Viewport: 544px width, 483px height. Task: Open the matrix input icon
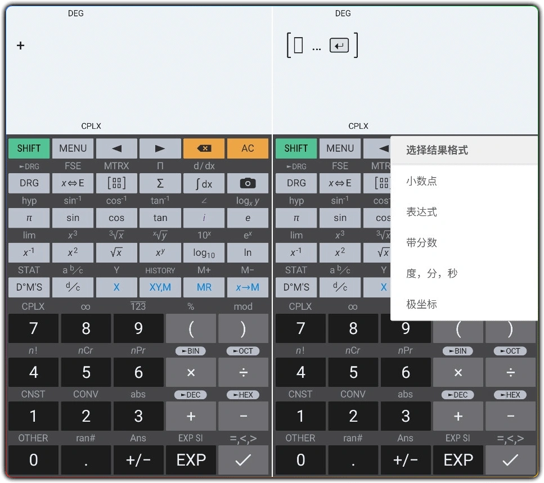tap(116, 183)
